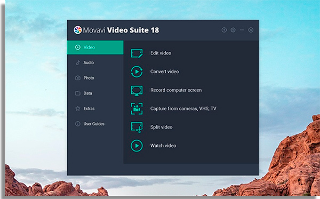Show the Extras tab

[95, 109]
